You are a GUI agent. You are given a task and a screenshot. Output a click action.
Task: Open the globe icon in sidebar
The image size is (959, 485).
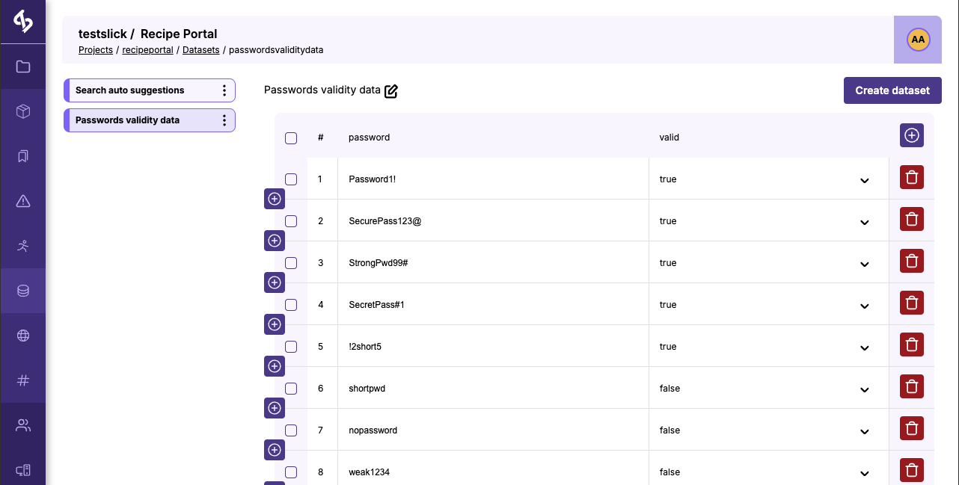23,336
